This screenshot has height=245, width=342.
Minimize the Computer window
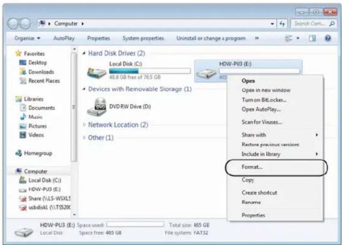(x=302, y=12)
